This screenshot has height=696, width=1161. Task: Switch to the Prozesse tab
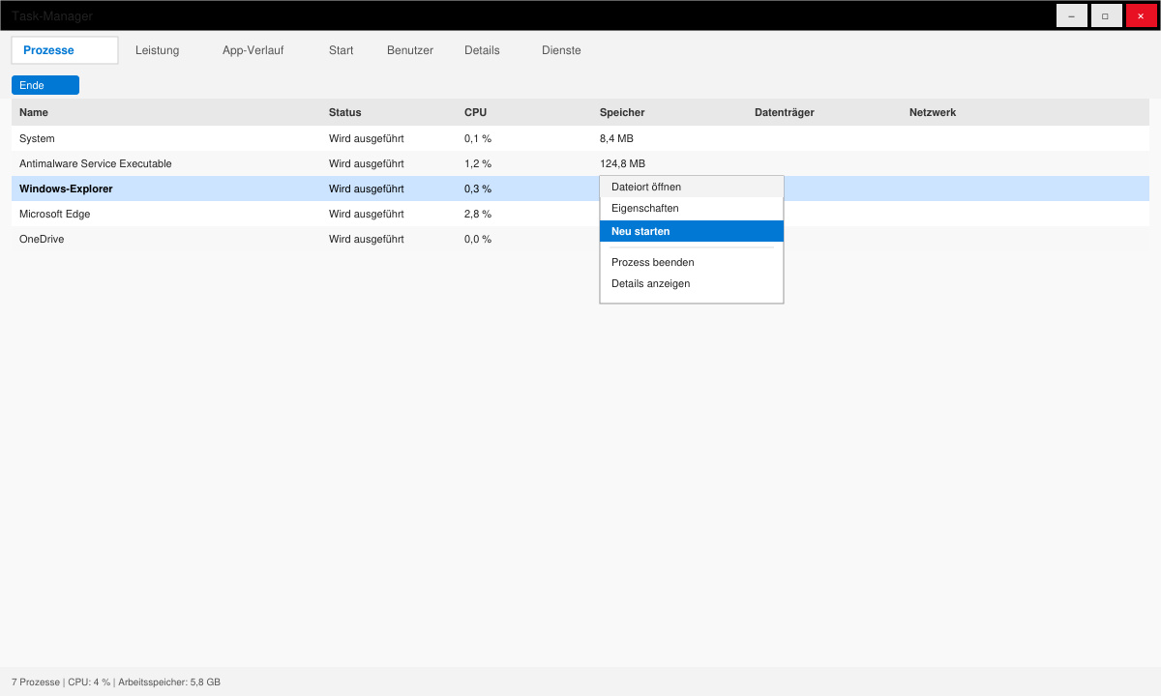point(65,50)
